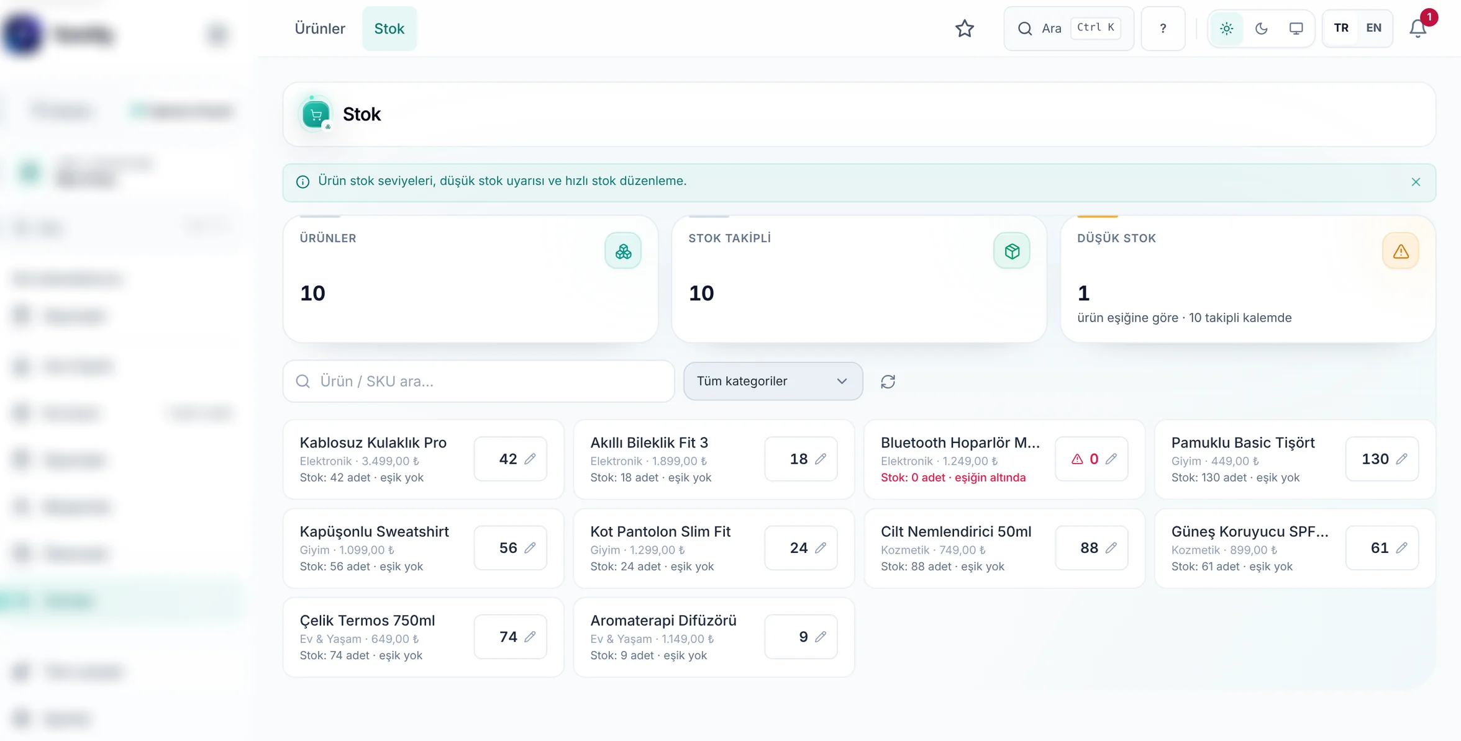This screenshot has width=1461, height=741.
Task: Dismiss the stock info banner
Action: pos(1416,182)
